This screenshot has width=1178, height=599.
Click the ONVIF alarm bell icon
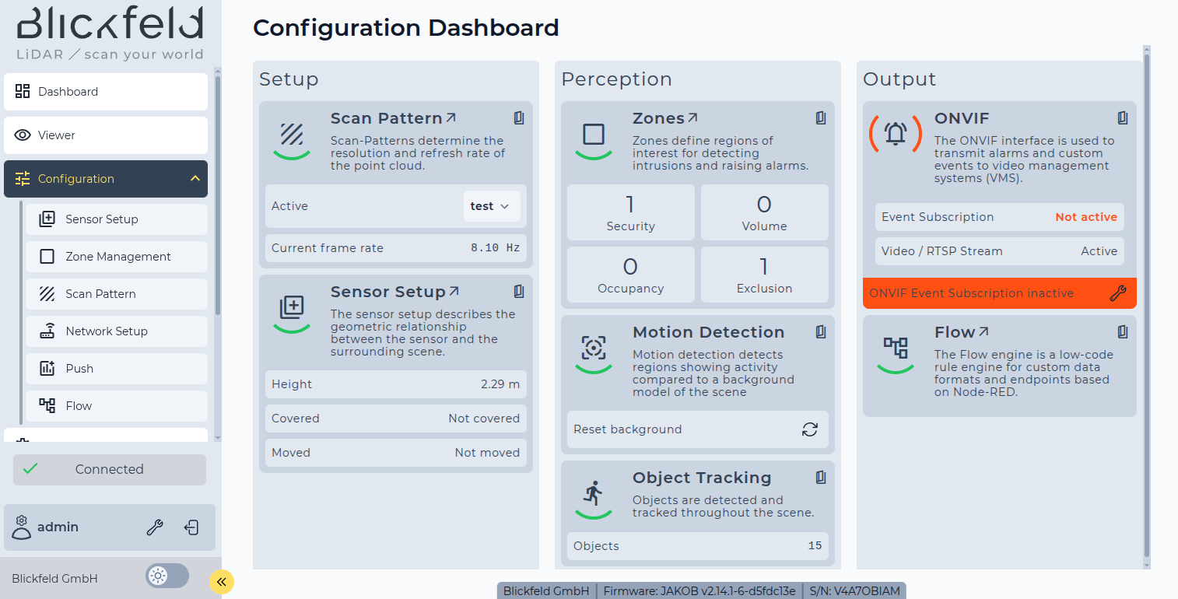(896, 134)
